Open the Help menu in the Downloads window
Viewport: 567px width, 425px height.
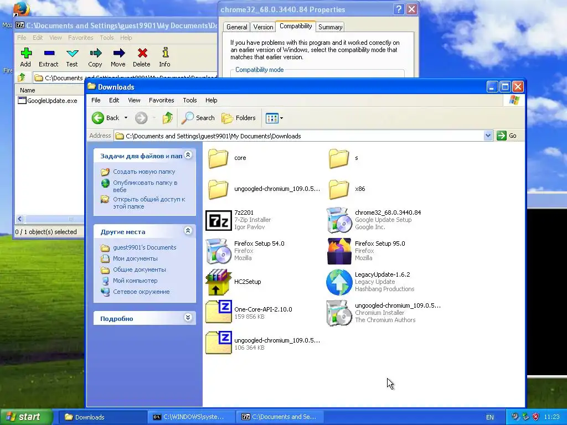[212, 100]
